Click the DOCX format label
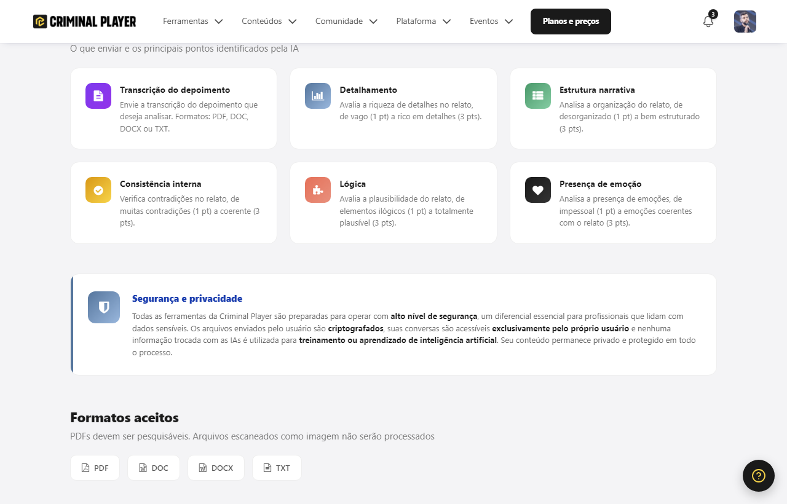This screenshot has height=504, width=787. pos(222,468)
